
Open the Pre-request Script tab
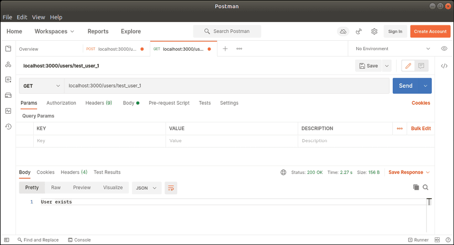169,103
